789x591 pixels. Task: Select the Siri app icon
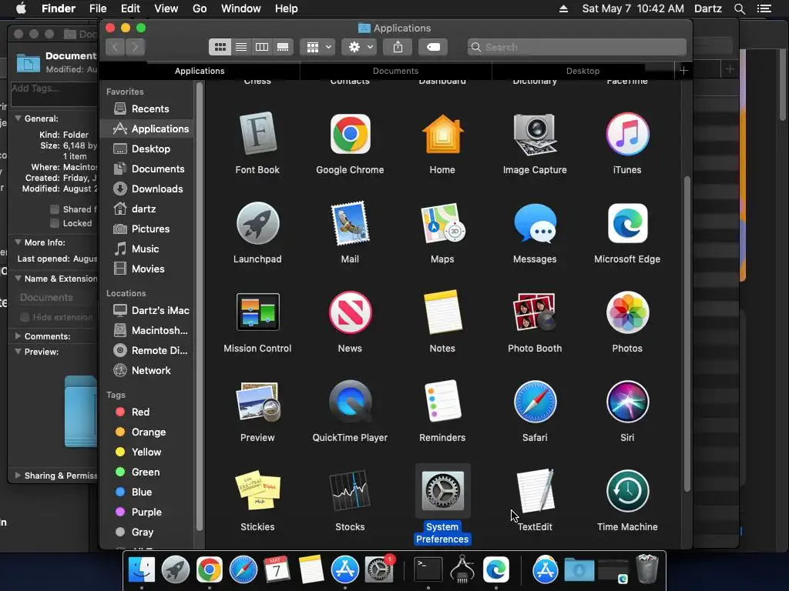tap(627, 402)
